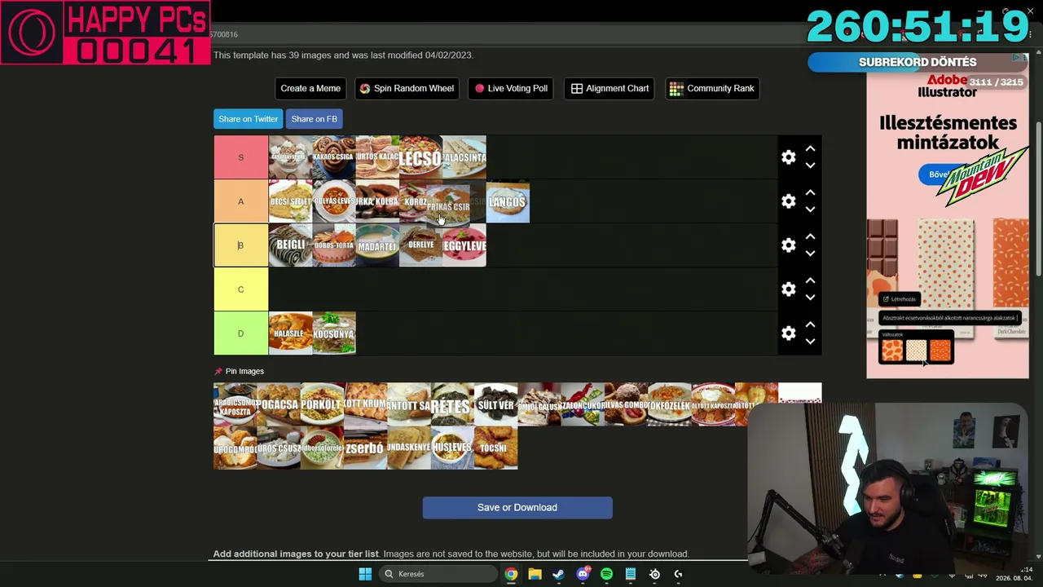Open Spotify from taskbar
The height and width of the screenshot is (587, 1043).
(606, 574)
